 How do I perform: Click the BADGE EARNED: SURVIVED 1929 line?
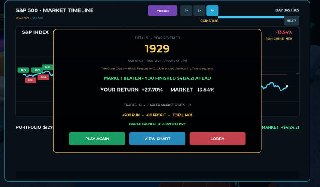pos(157,124)
